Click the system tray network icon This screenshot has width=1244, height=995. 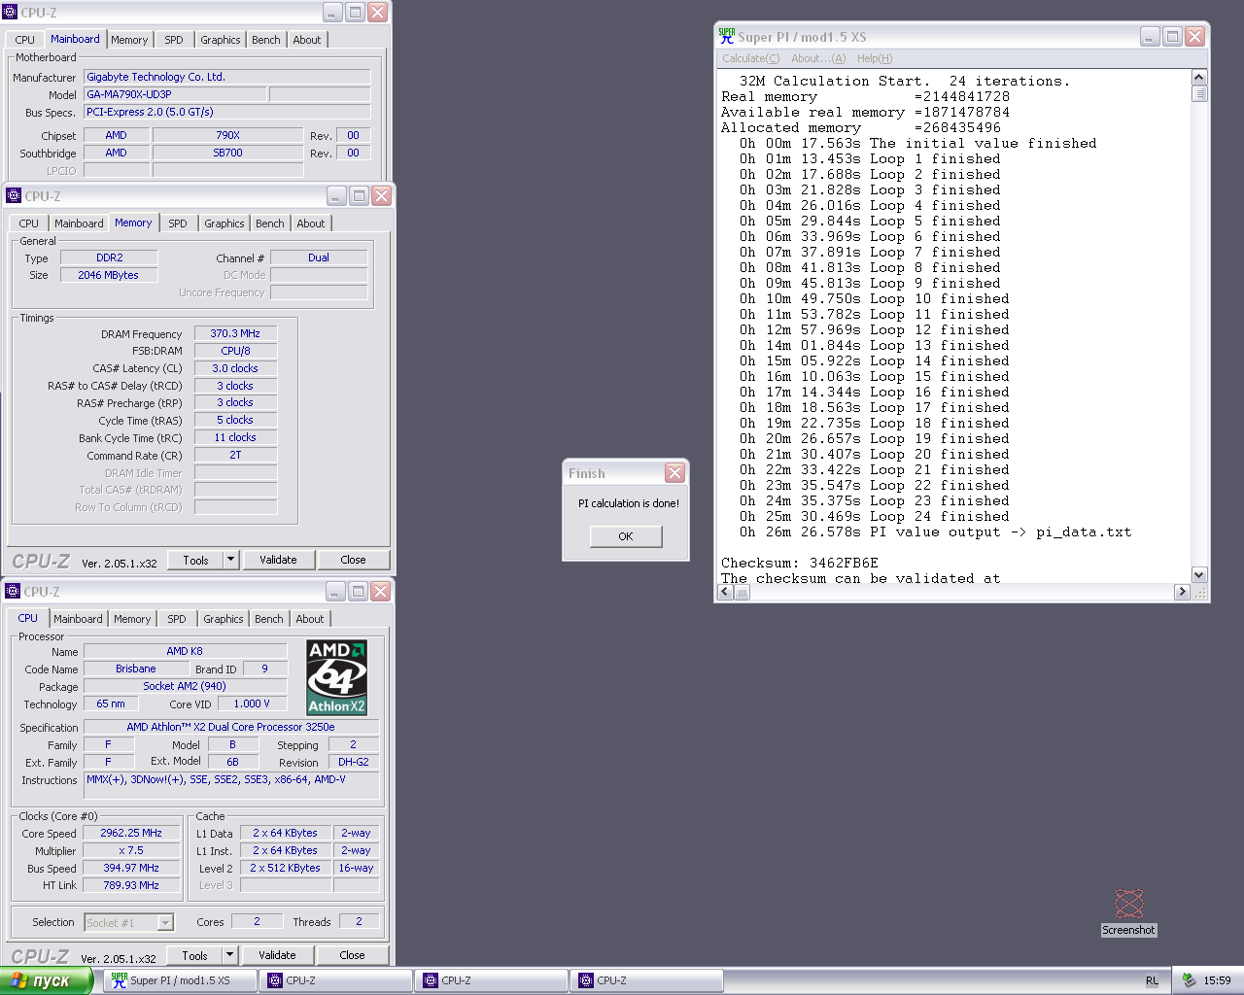coord(1188,980)
